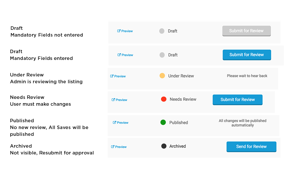Click the Preview icon in the first Draft row

[x=119, y=31]
